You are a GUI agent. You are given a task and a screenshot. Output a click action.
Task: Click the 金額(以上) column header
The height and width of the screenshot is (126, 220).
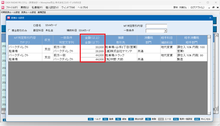(92, 38)
